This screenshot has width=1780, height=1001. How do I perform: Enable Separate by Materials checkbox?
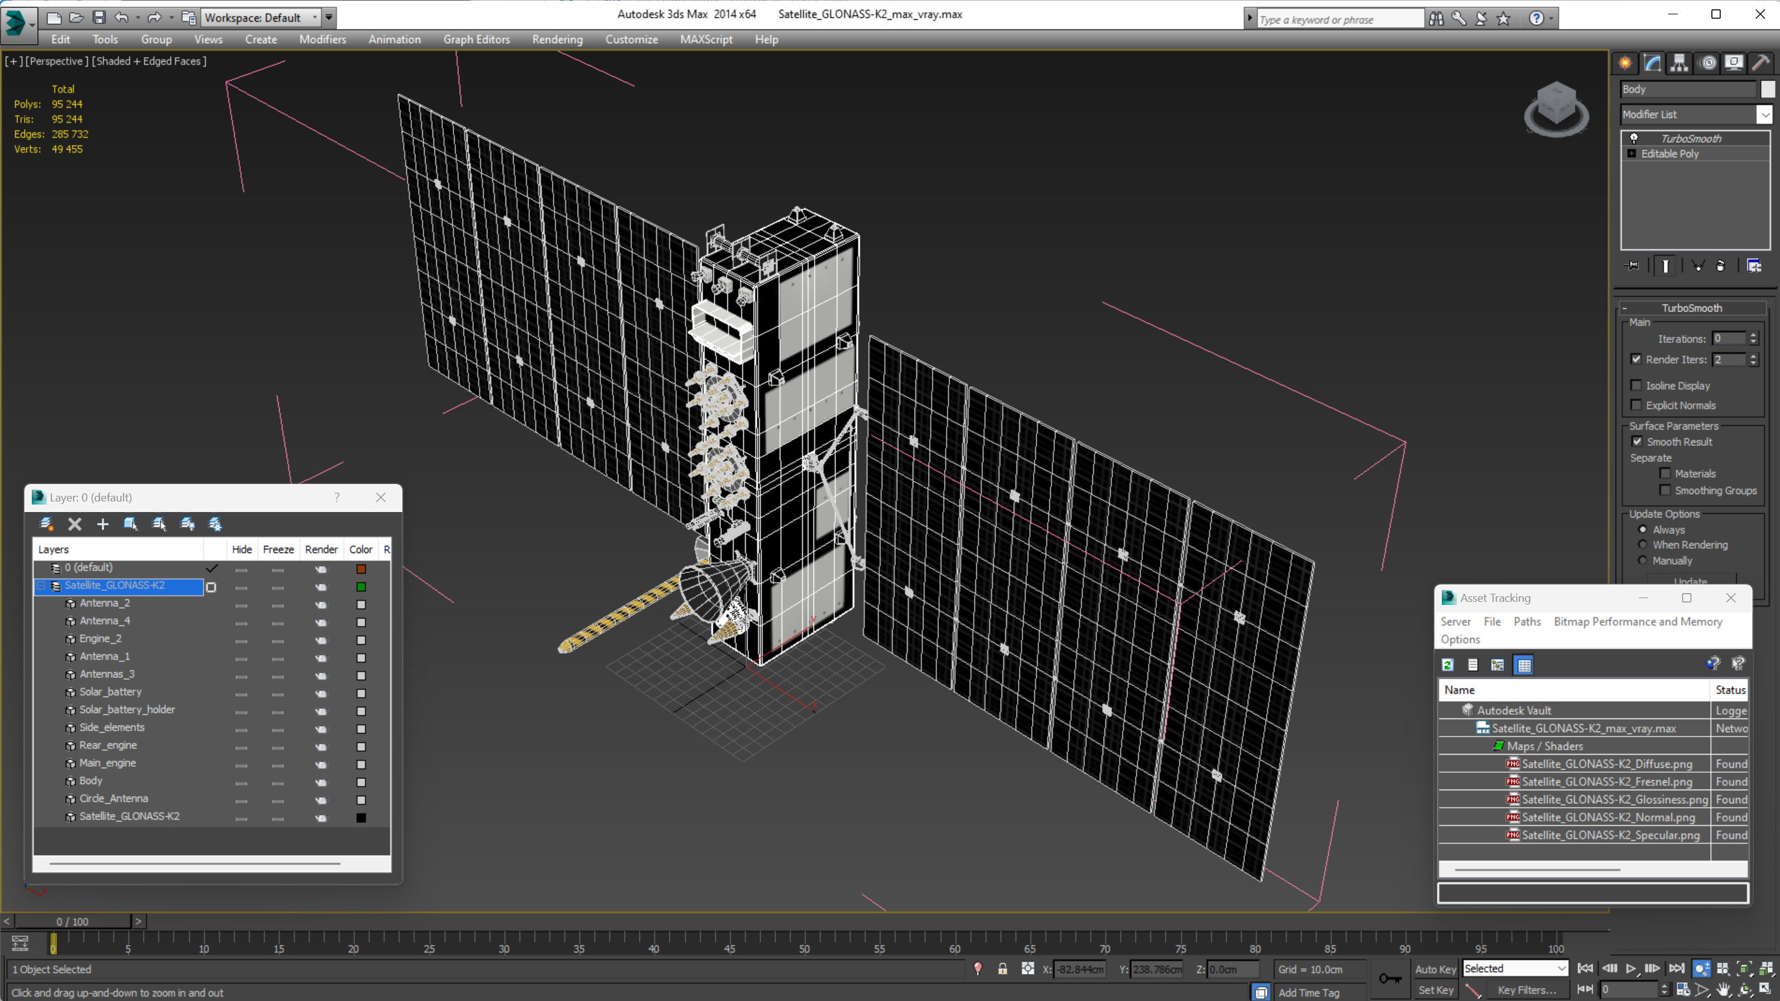(1665, 473)
